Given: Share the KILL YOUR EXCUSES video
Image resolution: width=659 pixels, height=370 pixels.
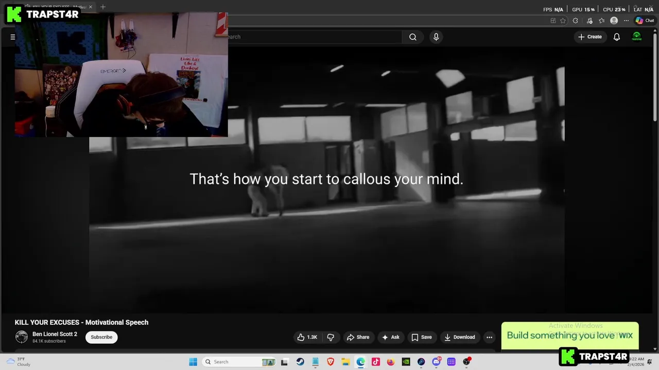Looking at the screenshot, I should pyautogui.click(x=358, y=337).
